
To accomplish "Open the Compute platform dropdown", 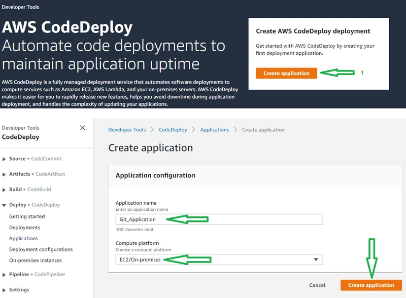I will pyautogui.click(x=218, y=259).
